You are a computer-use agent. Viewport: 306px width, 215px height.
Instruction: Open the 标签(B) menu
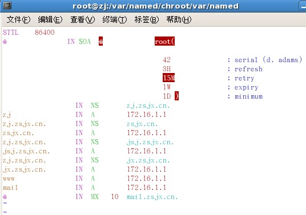pos(147,19)
